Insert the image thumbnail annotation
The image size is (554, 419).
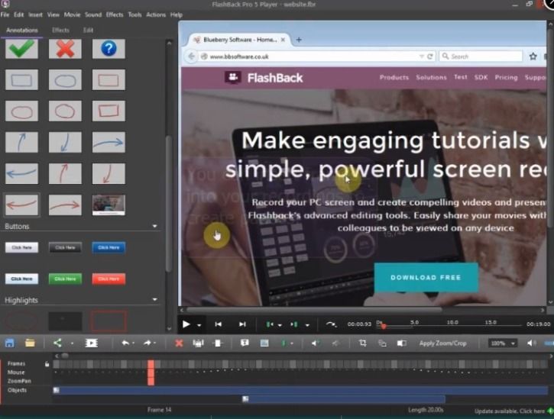109,205
